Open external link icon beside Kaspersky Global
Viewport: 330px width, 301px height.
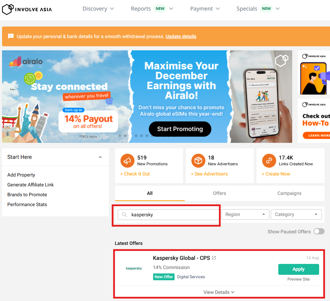tap(214, 258)
